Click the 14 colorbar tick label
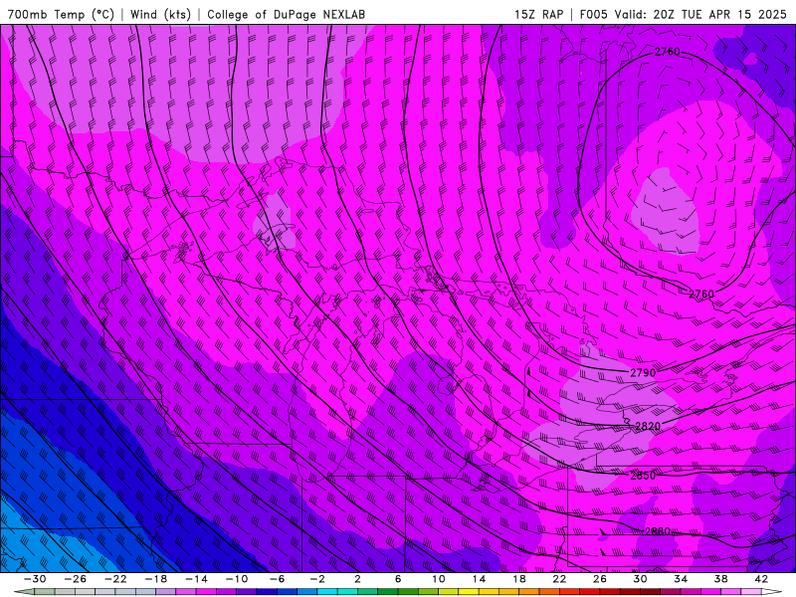The image size is (796, 597). [x=479, y=579]
